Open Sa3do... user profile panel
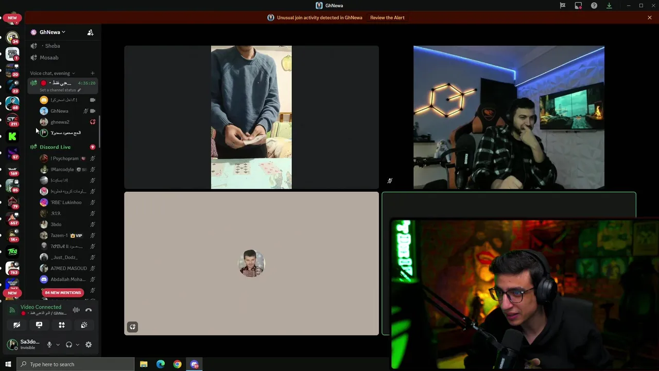Image resolution: width=659 pixels, height=371 pixels. [24, 344]
